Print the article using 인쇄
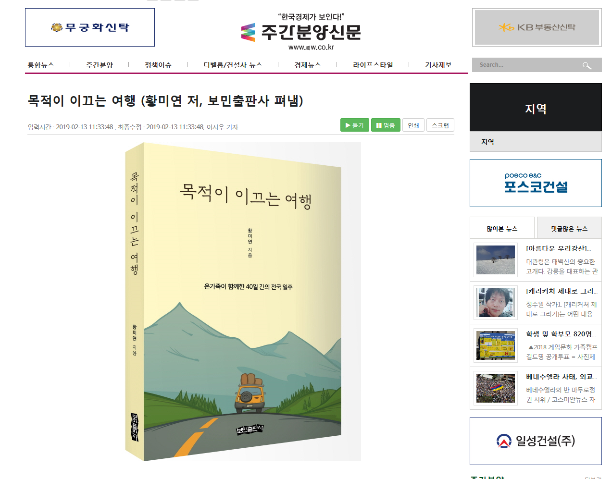Image resolution: width=612 pixels, height=479 pixels. point(413,125)
